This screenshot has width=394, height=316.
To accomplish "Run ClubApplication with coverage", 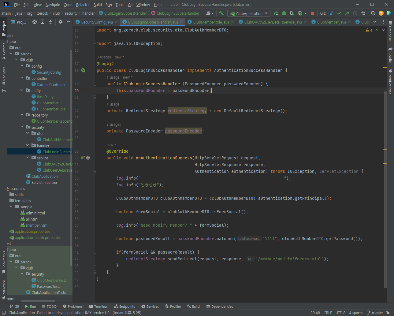I will pyautogui.click(x=292, y=13).
